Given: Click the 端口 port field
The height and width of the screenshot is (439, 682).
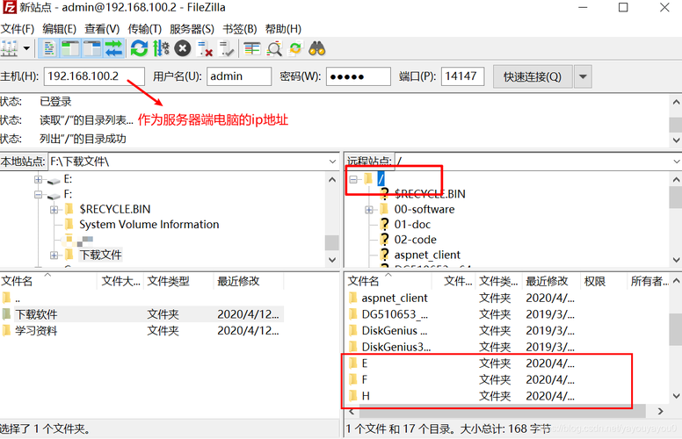Looking at the screenshot, I should tap(462, 76).
